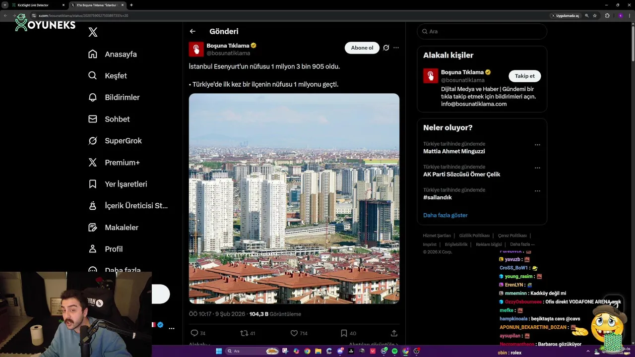Open Bildirimler notifications

[114, 97]
